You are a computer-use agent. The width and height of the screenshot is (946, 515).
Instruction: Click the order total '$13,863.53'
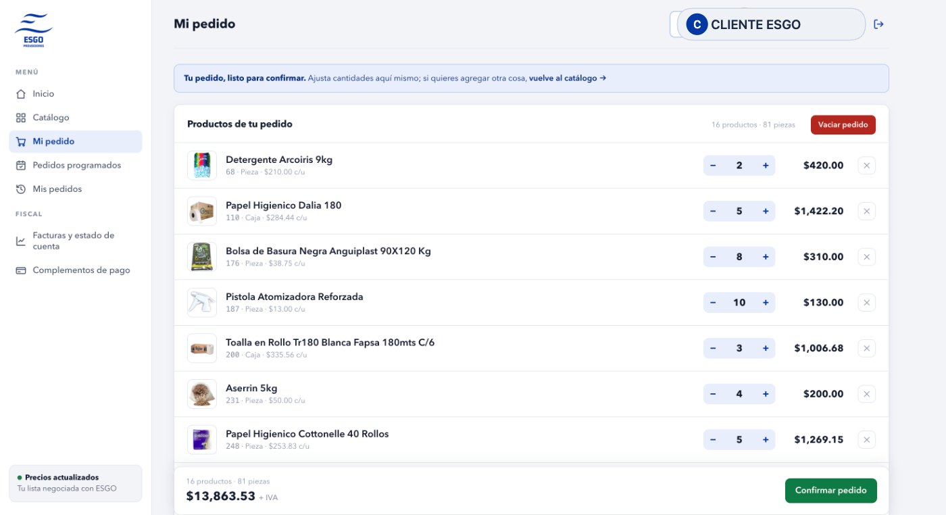[221, 496]
